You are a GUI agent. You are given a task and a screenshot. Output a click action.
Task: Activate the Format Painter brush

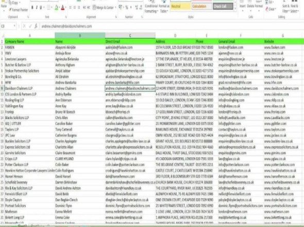point(10,9)
